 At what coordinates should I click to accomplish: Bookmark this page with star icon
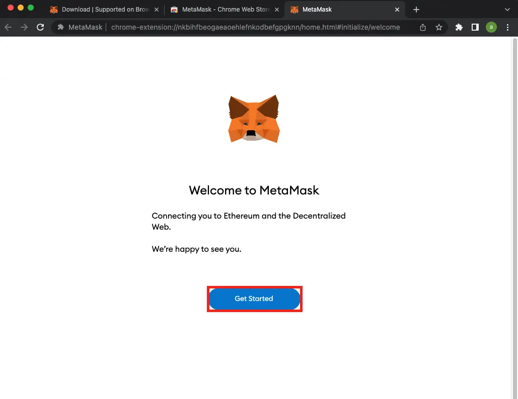point(439,27)
